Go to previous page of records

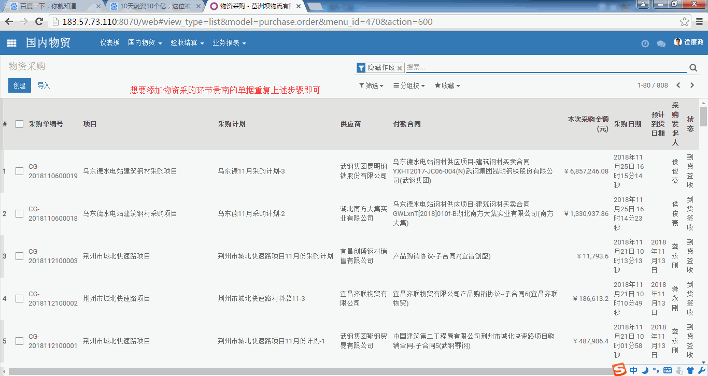678,85
